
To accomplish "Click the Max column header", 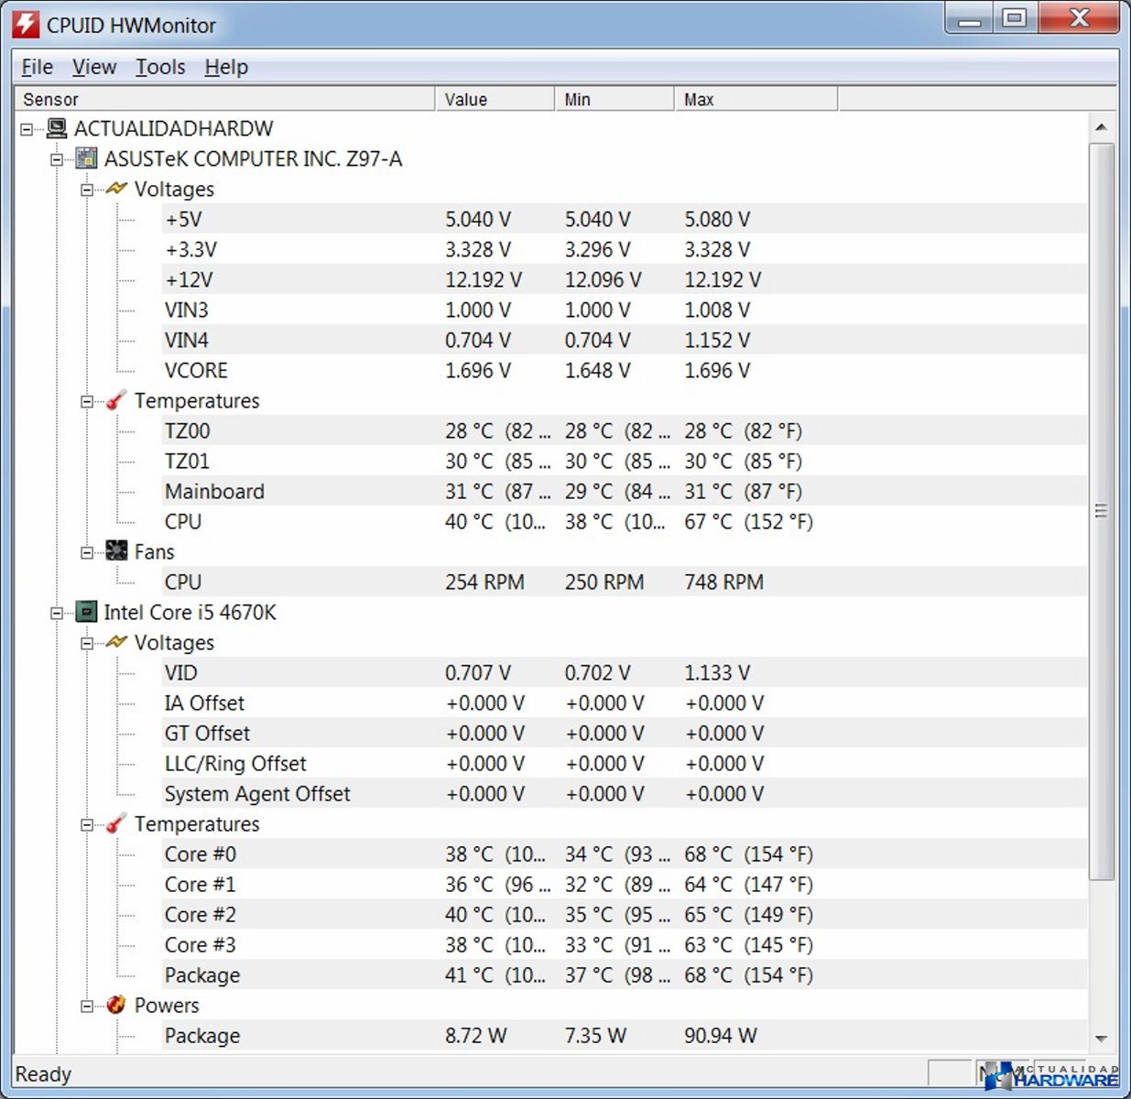I will coord(755,99).
